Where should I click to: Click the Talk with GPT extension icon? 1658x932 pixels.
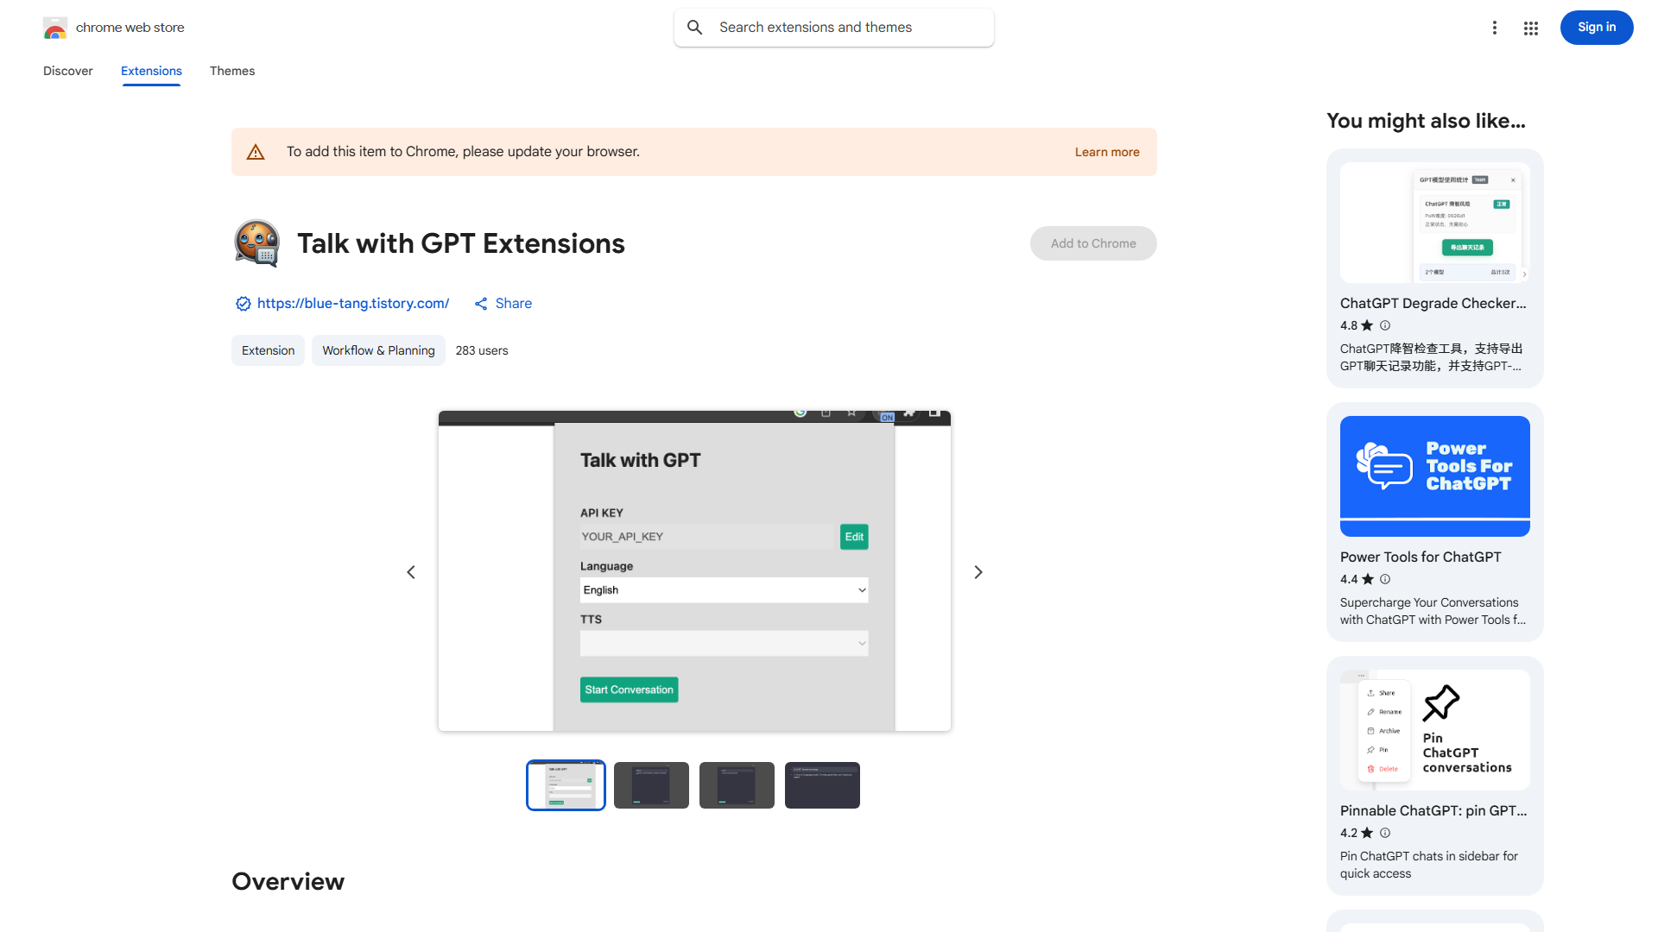coord(257,243)
